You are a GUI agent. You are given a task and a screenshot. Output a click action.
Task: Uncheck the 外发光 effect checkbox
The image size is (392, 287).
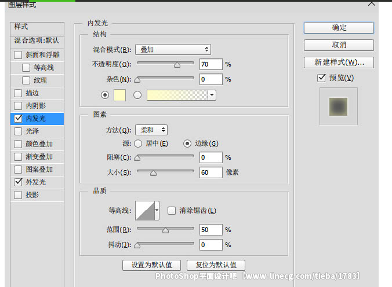tap(18, 182)
